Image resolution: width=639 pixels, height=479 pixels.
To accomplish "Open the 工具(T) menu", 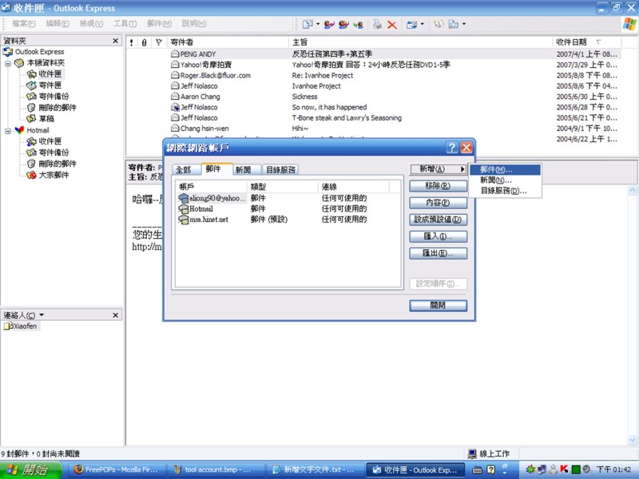I will (125, 24).
